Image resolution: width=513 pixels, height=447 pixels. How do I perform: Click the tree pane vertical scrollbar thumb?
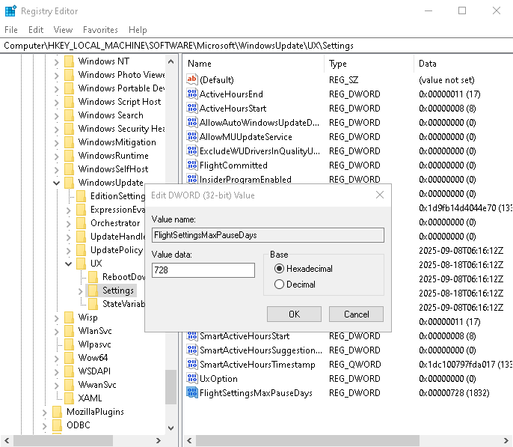pyautogui.click(x=171, y=387)
